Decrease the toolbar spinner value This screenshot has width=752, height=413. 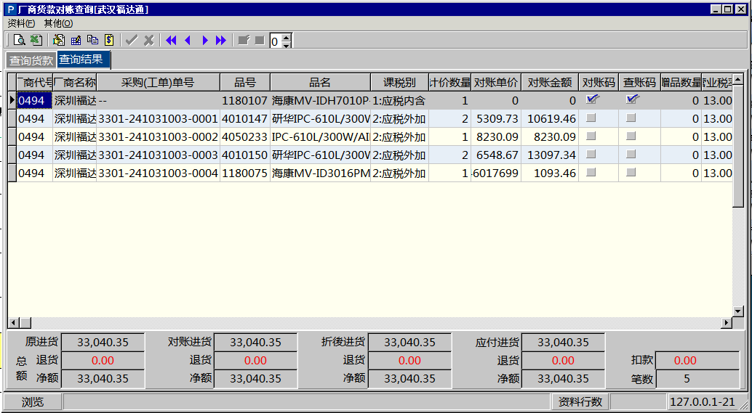click(x=286, y=45)
